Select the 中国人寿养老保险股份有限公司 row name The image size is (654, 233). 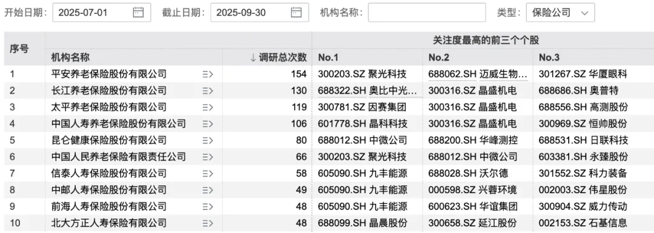coord(119,124)
